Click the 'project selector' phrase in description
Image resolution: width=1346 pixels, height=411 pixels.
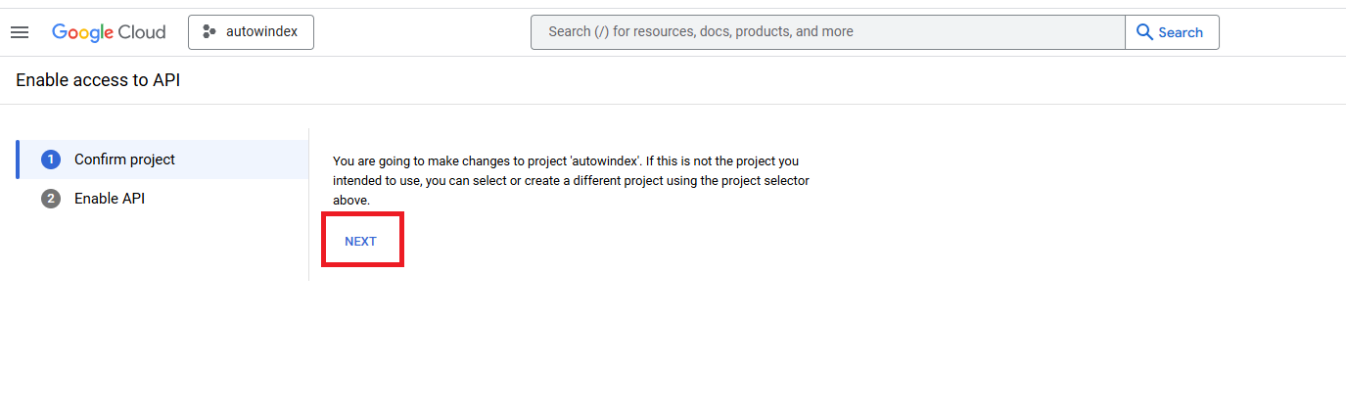tap(764, 180)
